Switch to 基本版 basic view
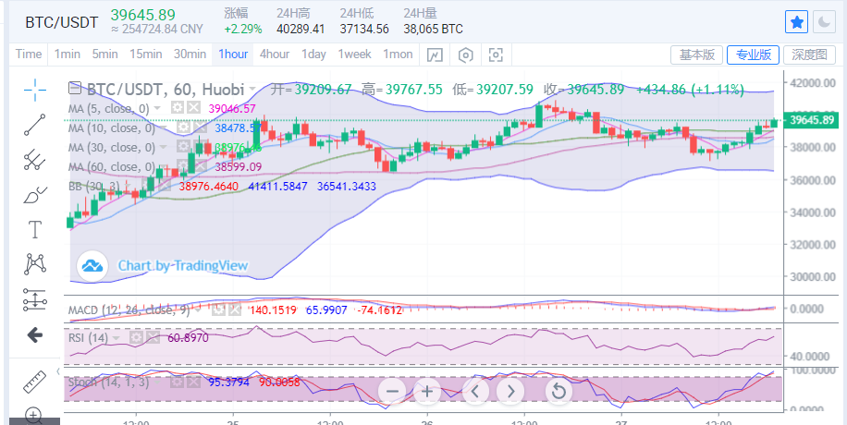 click(697, 55)
